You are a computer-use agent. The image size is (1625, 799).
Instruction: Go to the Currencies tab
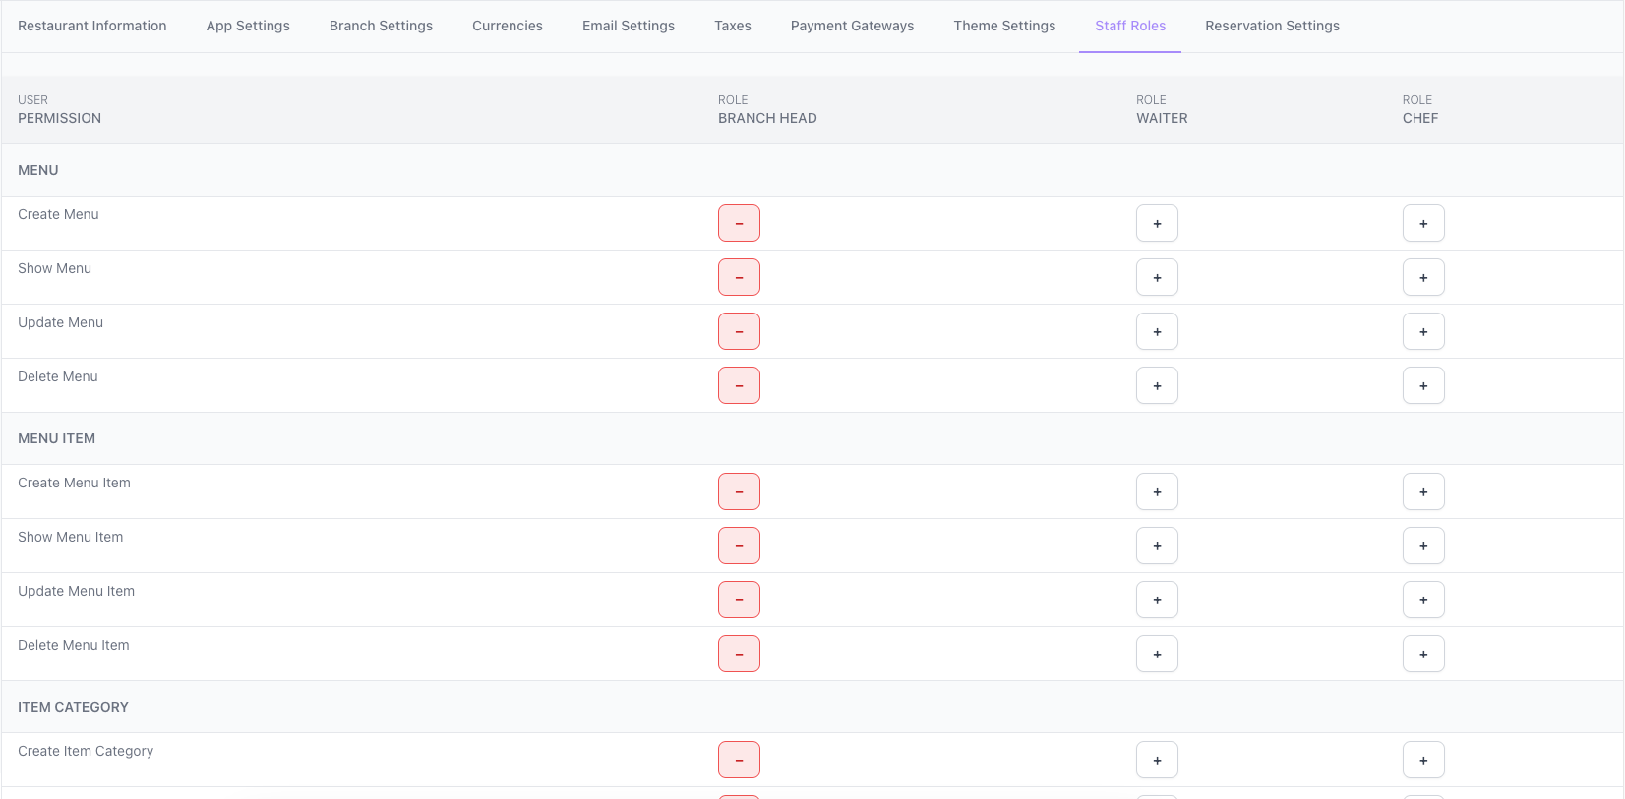coord(508,26)
